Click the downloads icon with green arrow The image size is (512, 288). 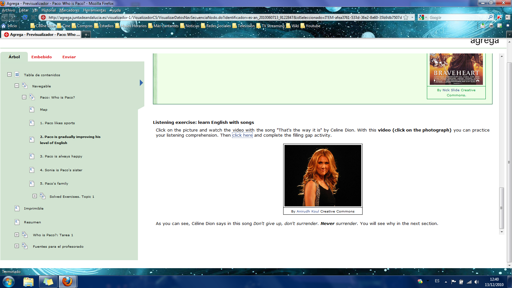click(483, 26)
